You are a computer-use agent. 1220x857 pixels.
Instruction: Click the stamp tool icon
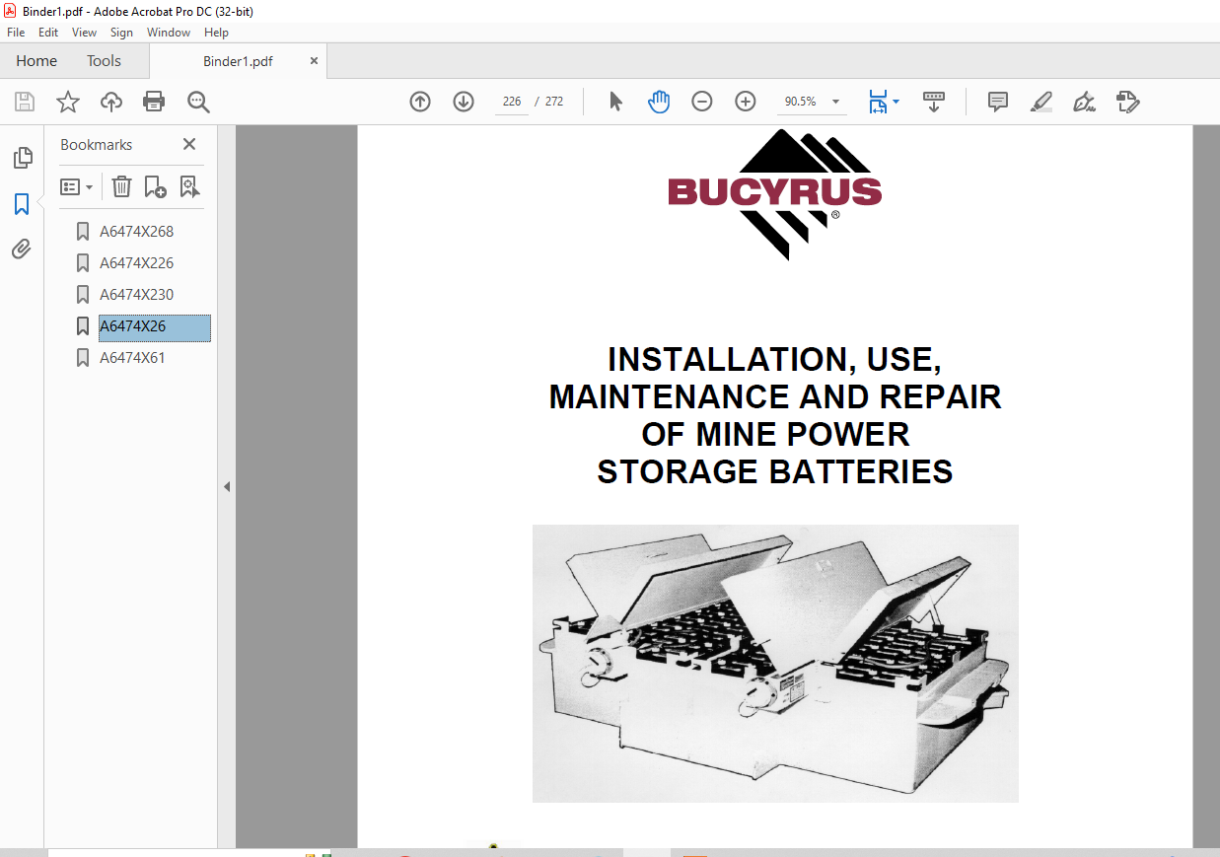tap(1128, 102)
